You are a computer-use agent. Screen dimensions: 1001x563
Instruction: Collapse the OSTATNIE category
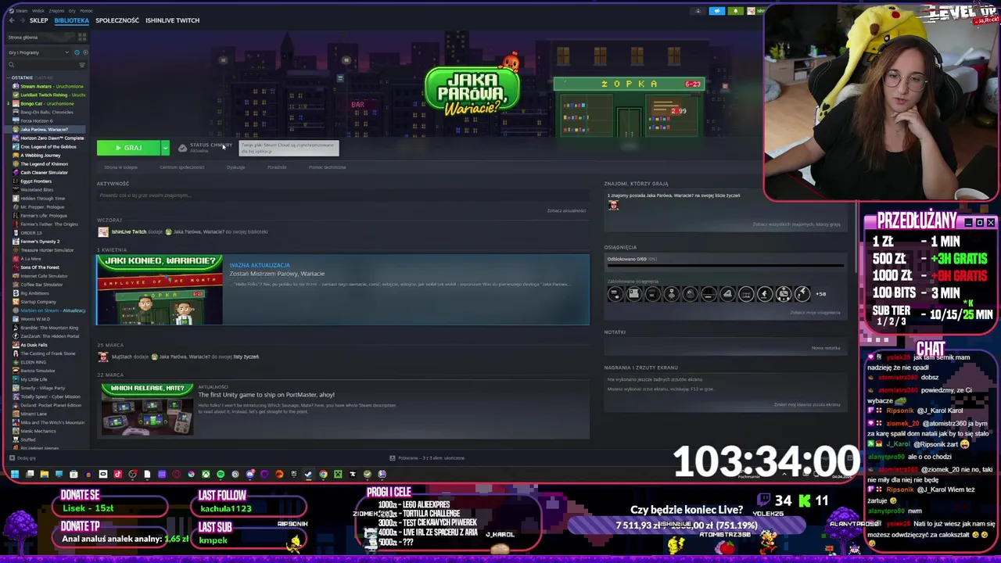(9, 77)
